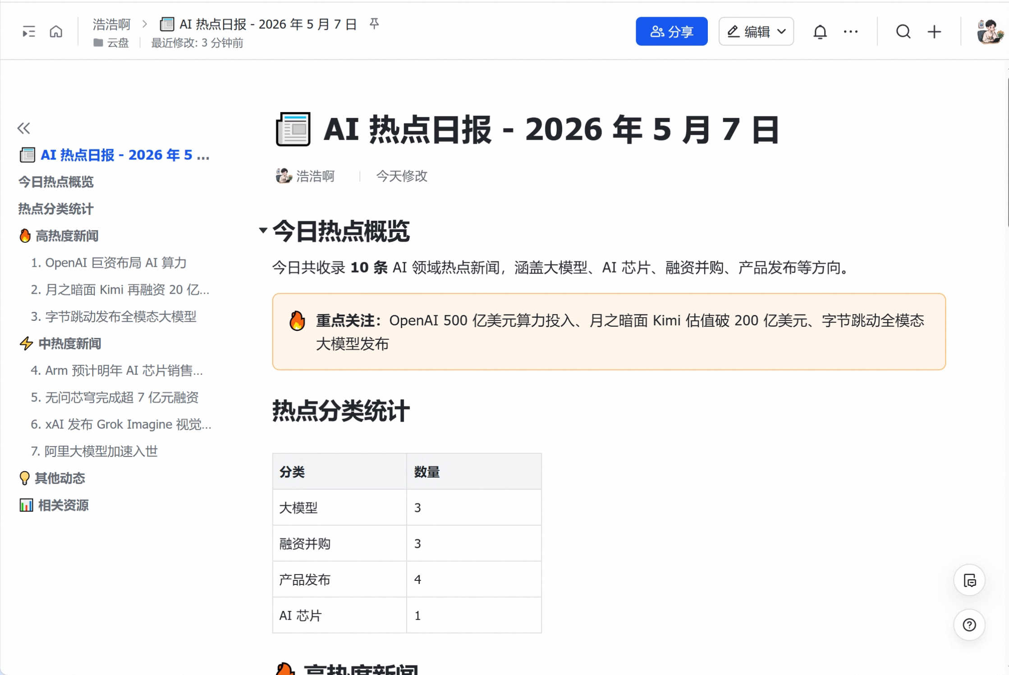This screenshot has width=1009, height=675.
Task: Go to outline item 字节跳动发布全模态大模型
Action: click(114, 317)
